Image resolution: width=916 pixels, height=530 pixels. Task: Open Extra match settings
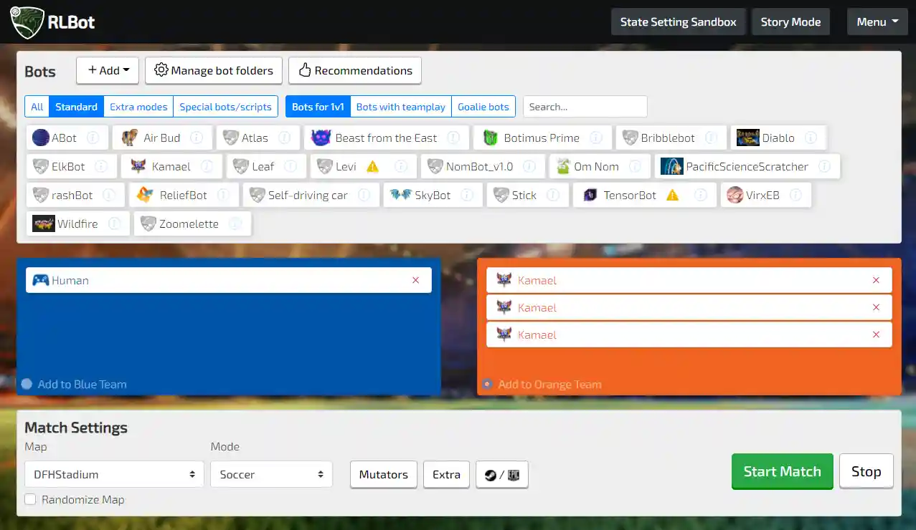pos(446,474)
